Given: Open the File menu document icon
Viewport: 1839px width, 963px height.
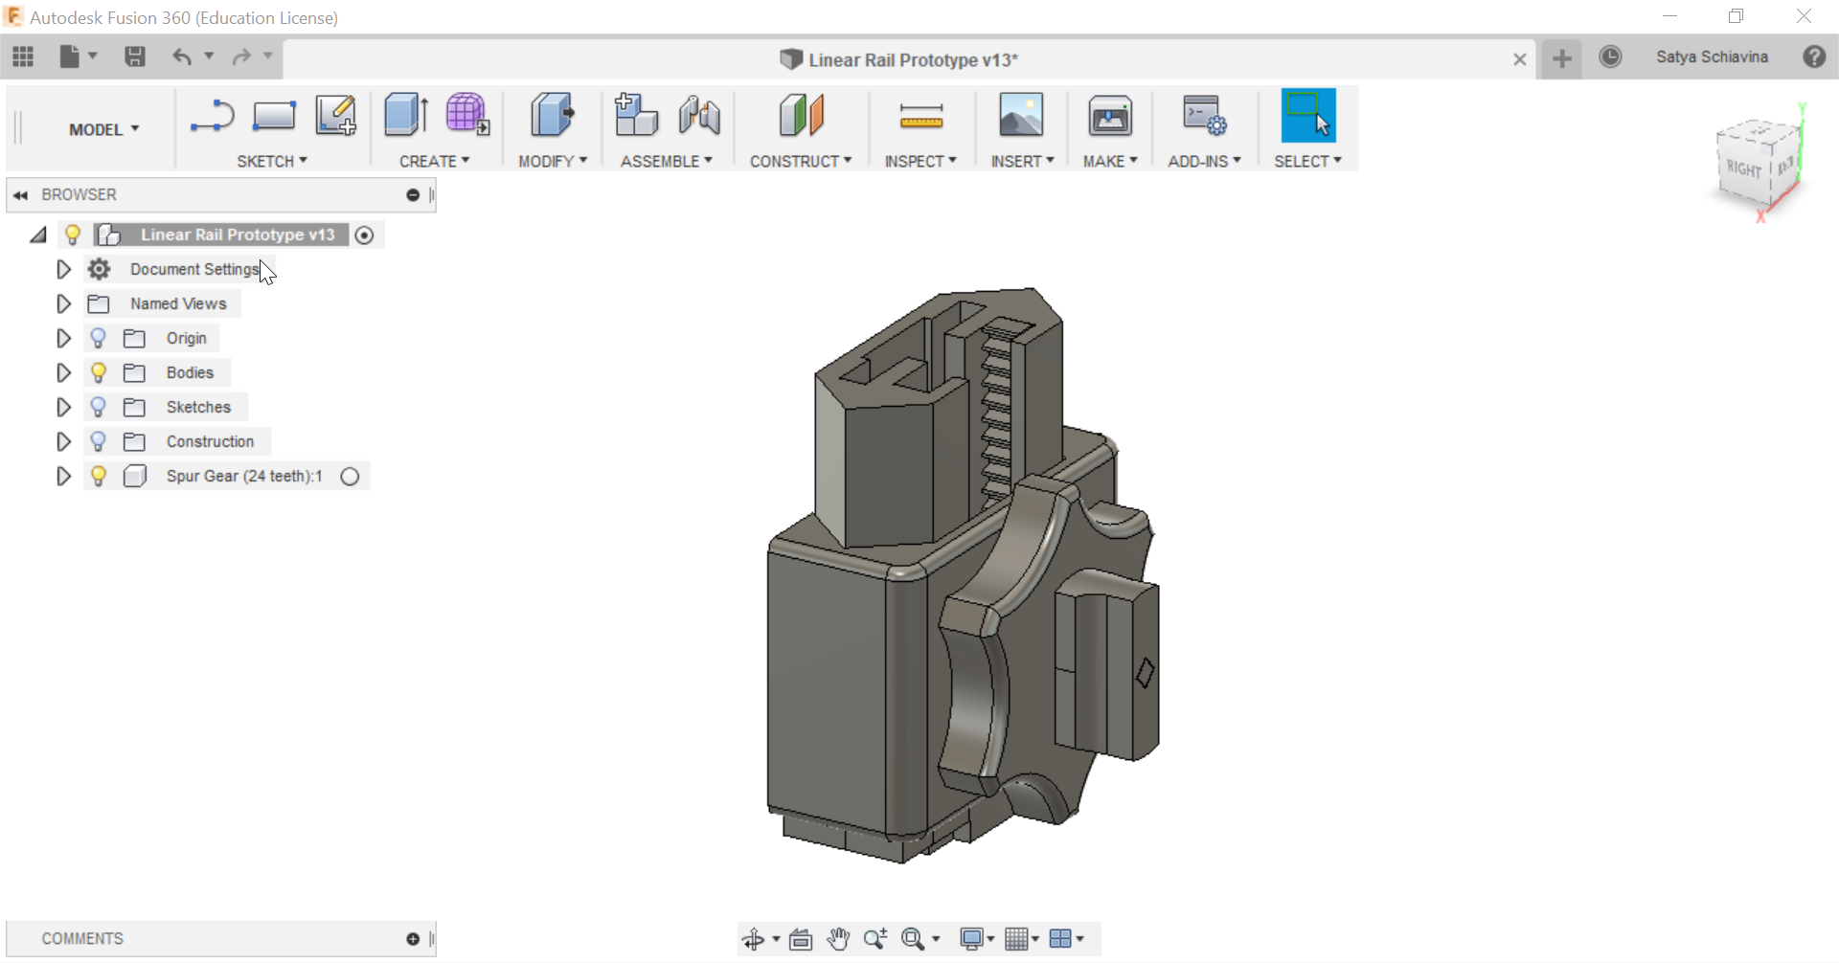Looking at the screenshot, I should pos(70,57).
